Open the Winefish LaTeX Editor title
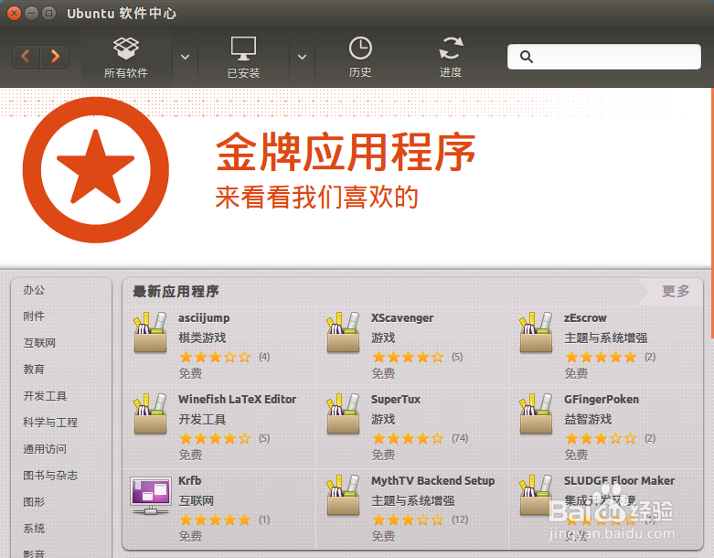714x558 pixels. [x=238, y=400]
